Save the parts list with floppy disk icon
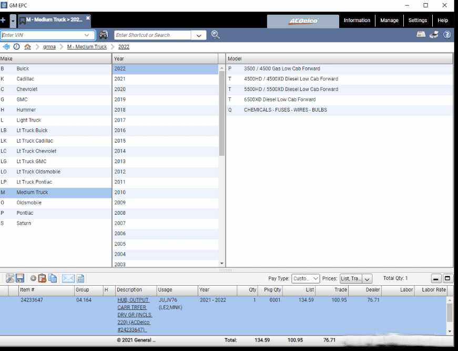Viewport: 458px width, 351px height. point(20,278)
